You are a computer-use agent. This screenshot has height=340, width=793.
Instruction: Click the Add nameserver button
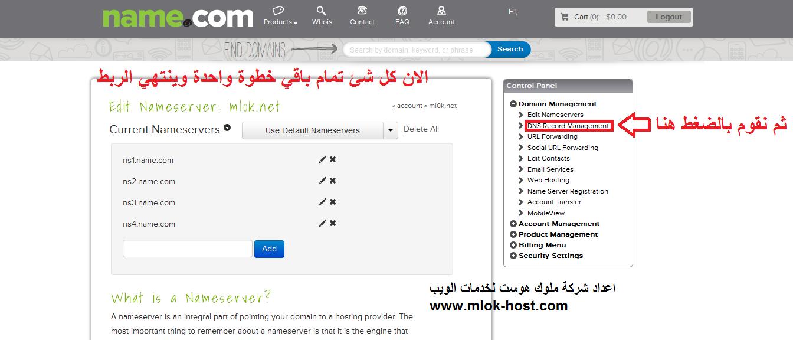click(269, 249)
